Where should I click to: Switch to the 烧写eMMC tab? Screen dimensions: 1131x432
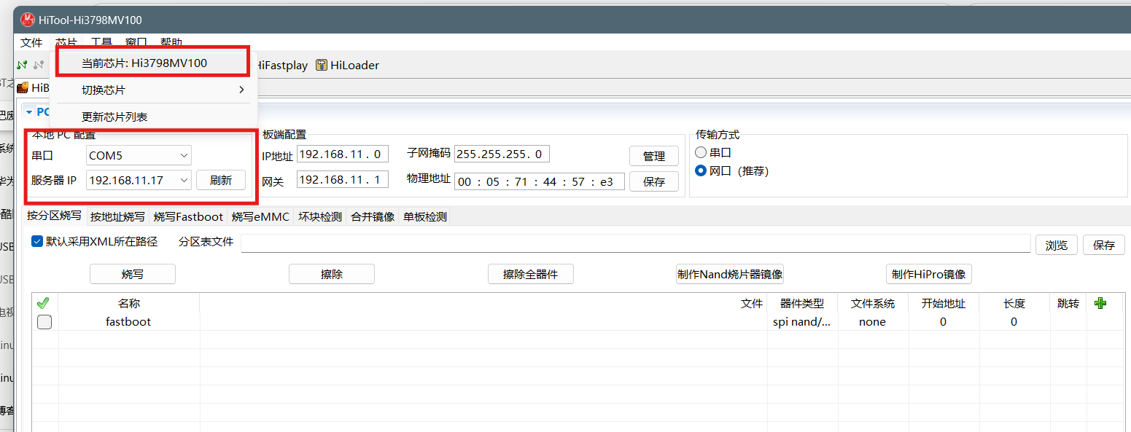click(x=260, y=216)
